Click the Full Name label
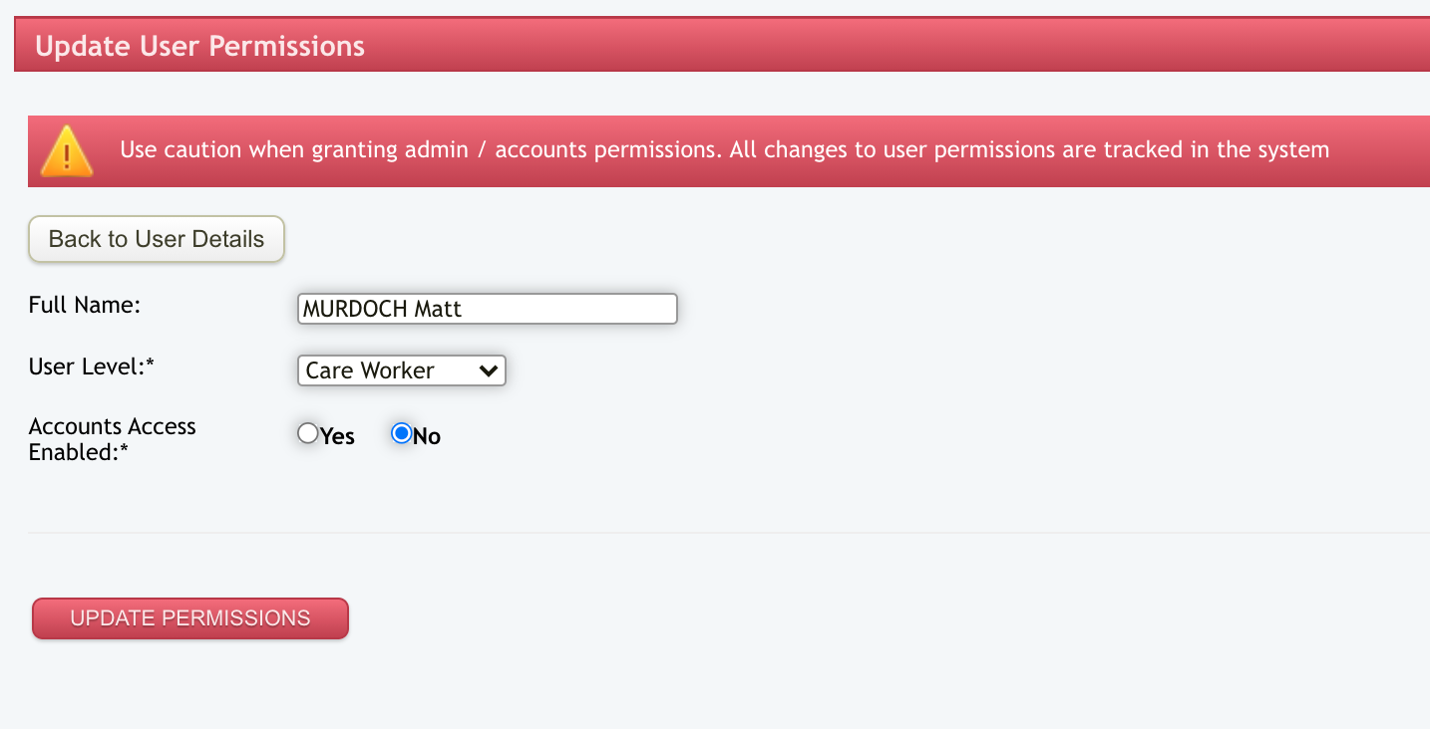 pyautogui.click(x=85, y=305)
